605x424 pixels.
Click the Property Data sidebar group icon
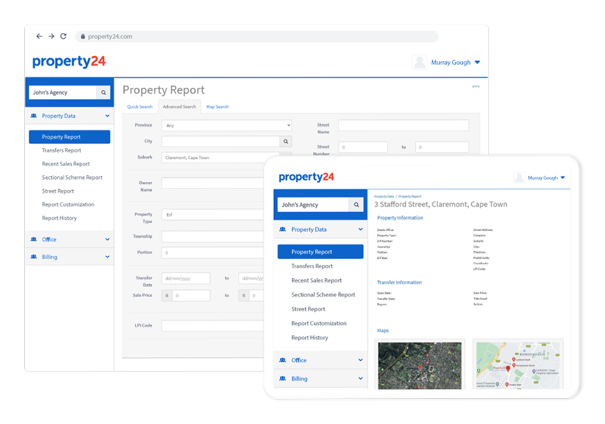[x=34, y=116]
